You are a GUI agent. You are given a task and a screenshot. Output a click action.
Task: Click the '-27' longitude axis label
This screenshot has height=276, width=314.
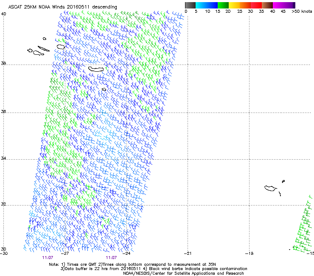point(65,253)
